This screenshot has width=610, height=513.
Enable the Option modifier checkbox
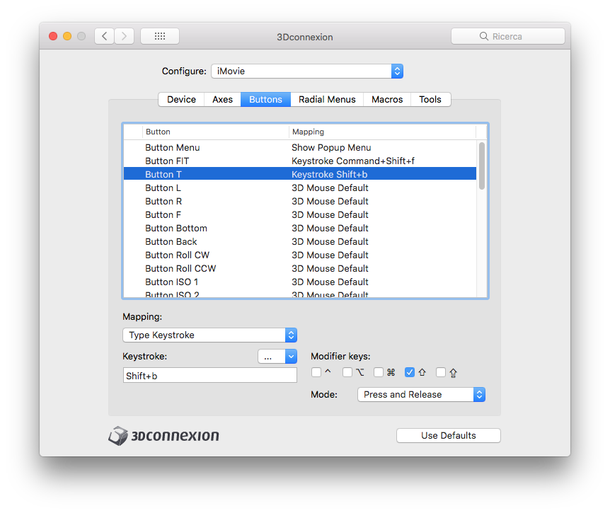tap(347, 373)
